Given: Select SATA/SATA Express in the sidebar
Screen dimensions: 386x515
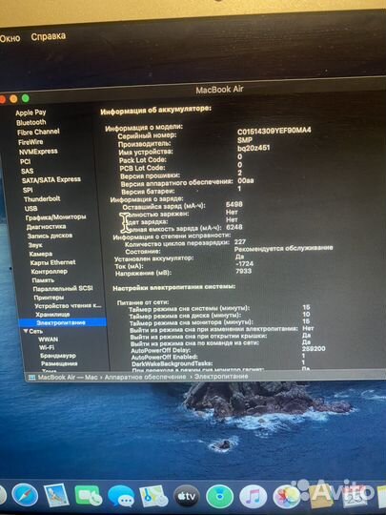Looking at the screenshot, I should (51, 179).
